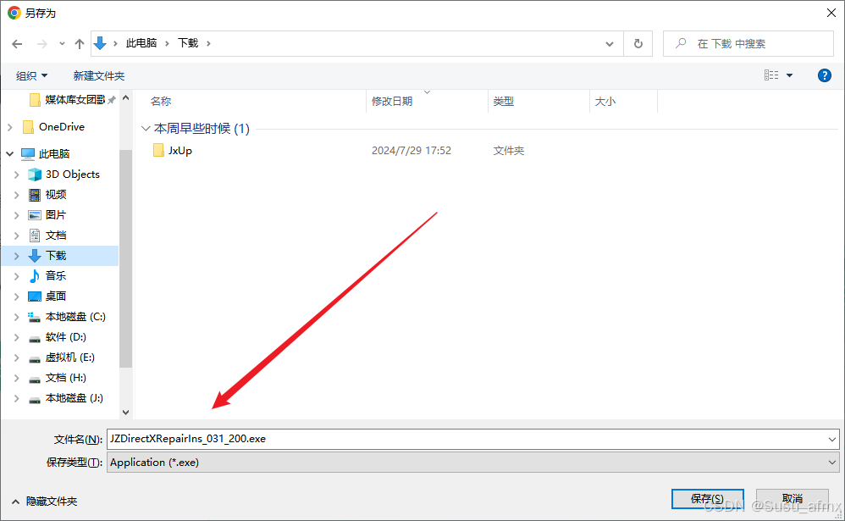Select 下载 in the address path

[188, 43]
